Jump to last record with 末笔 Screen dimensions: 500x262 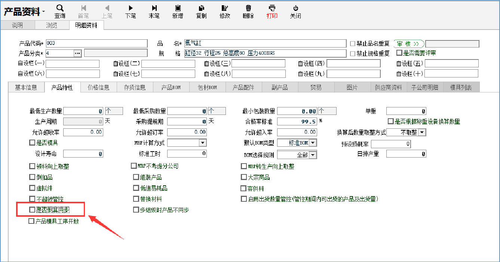tap(154, 8)
